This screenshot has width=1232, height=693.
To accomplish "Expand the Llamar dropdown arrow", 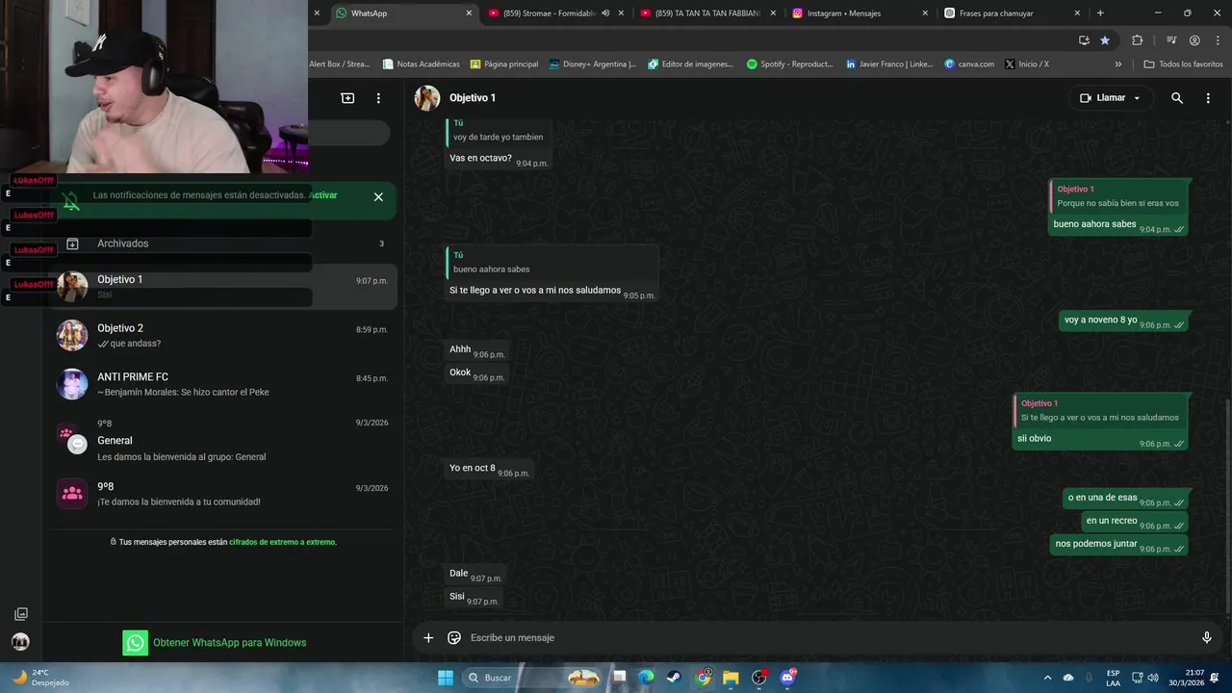I will [x=1137, y=98].
